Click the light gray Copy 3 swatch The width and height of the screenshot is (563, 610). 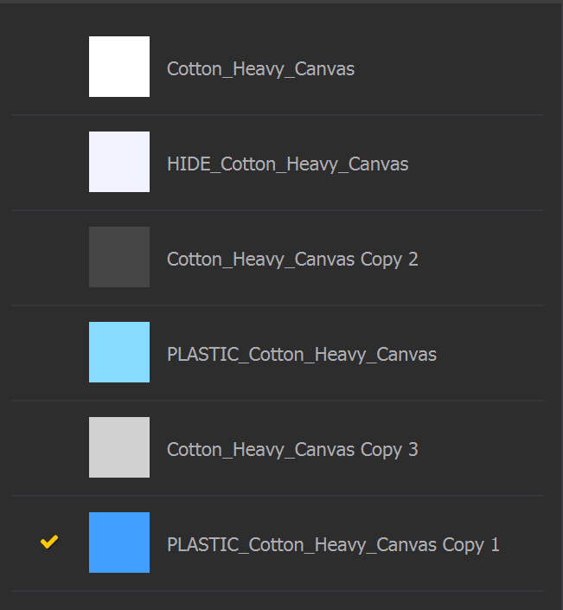pos(119,447)
